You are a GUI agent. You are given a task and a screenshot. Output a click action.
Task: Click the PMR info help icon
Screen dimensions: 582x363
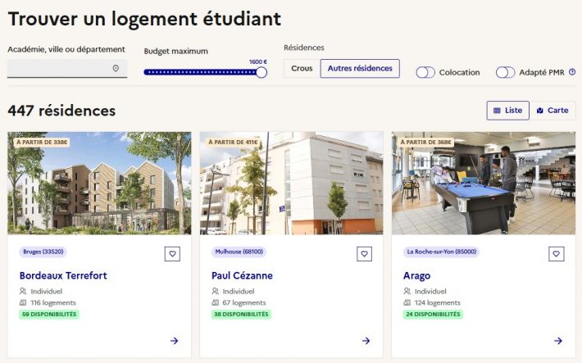point(572,72)
